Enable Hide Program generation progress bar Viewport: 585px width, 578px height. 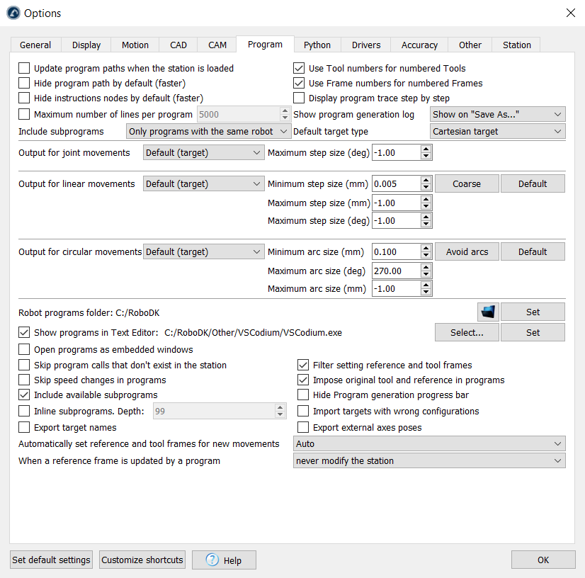[x=303, y=395]
